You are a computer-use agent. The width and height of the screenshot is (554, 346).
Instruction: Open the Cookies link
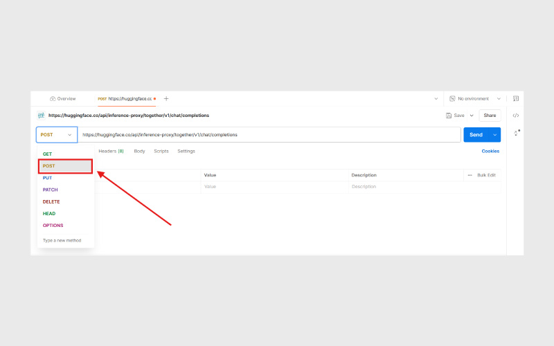point(490,151)
